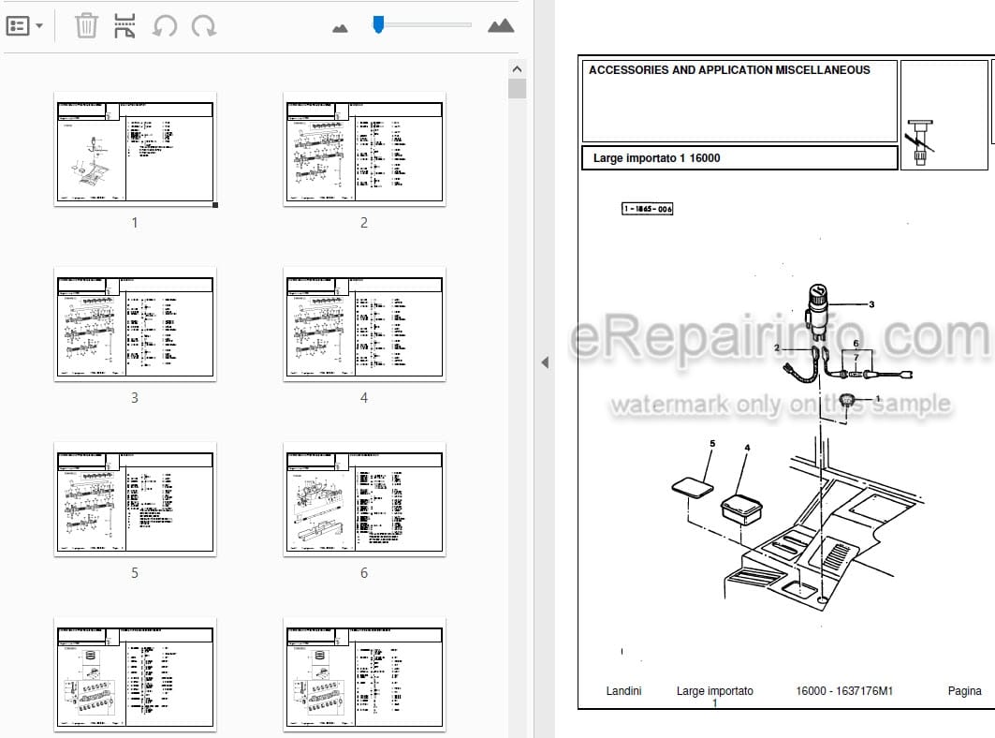Click the small resize handle on page 1 thumbnail
Image resolution: width=995 pixels, height=738 pixels.
215,205
